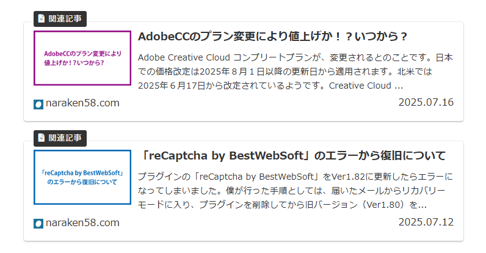Click the first 関連記事 label badge

pyautogui.click(x=60, y=19)
